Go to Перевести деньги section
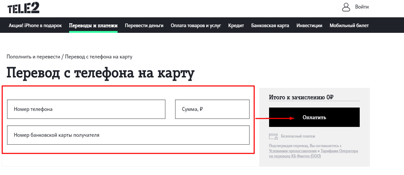Screen dimensions: 404x175 [144, 25]
